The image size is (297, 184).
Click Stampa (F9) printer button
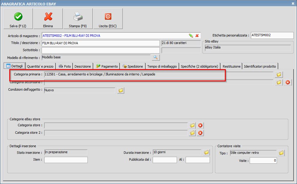[78, 19]
